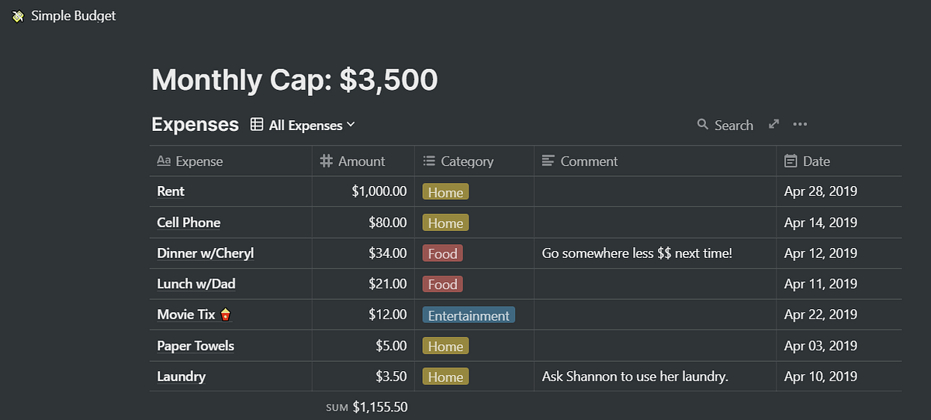Open the database search magnifier icon
The width and height of the screenshot is (931, 420).
click(x=703, y=125)
